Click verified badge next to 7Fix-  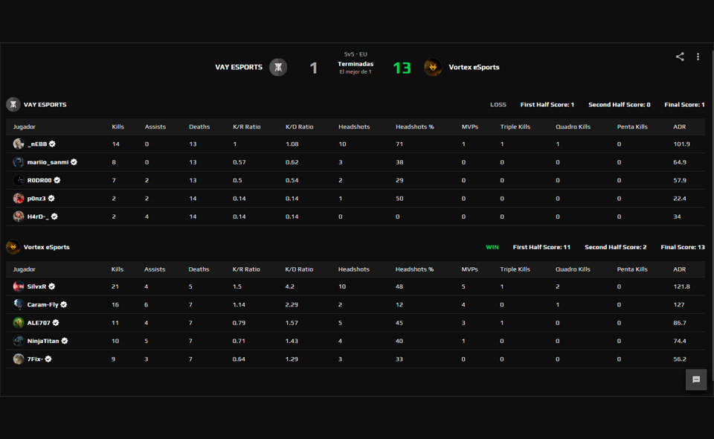tap(48, 359)
